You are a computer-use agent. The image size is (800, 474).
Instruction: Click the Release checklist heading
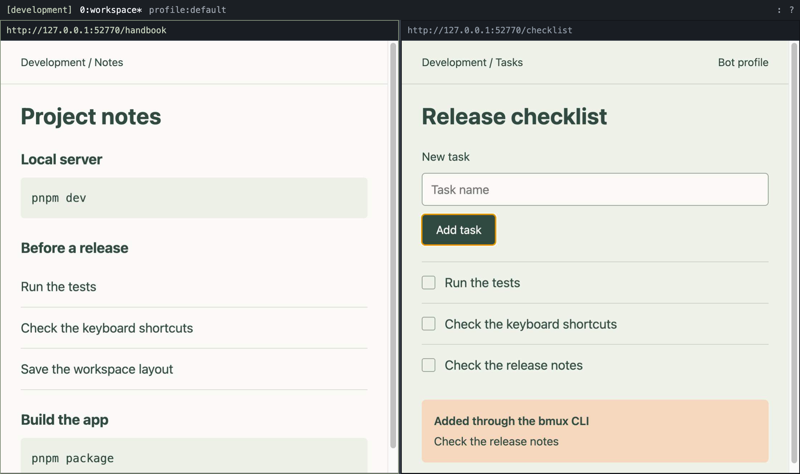[514, 117]
